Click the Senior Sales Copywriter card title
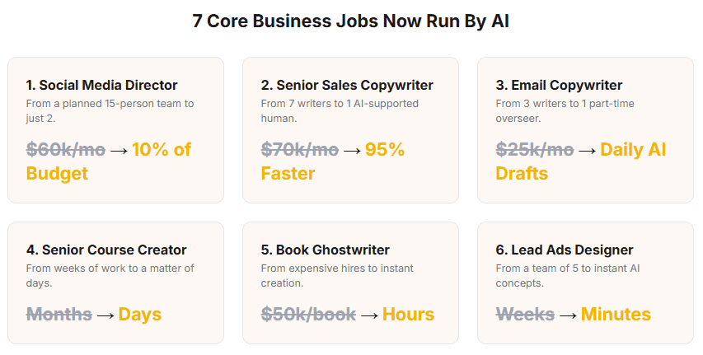 point(347,85)
